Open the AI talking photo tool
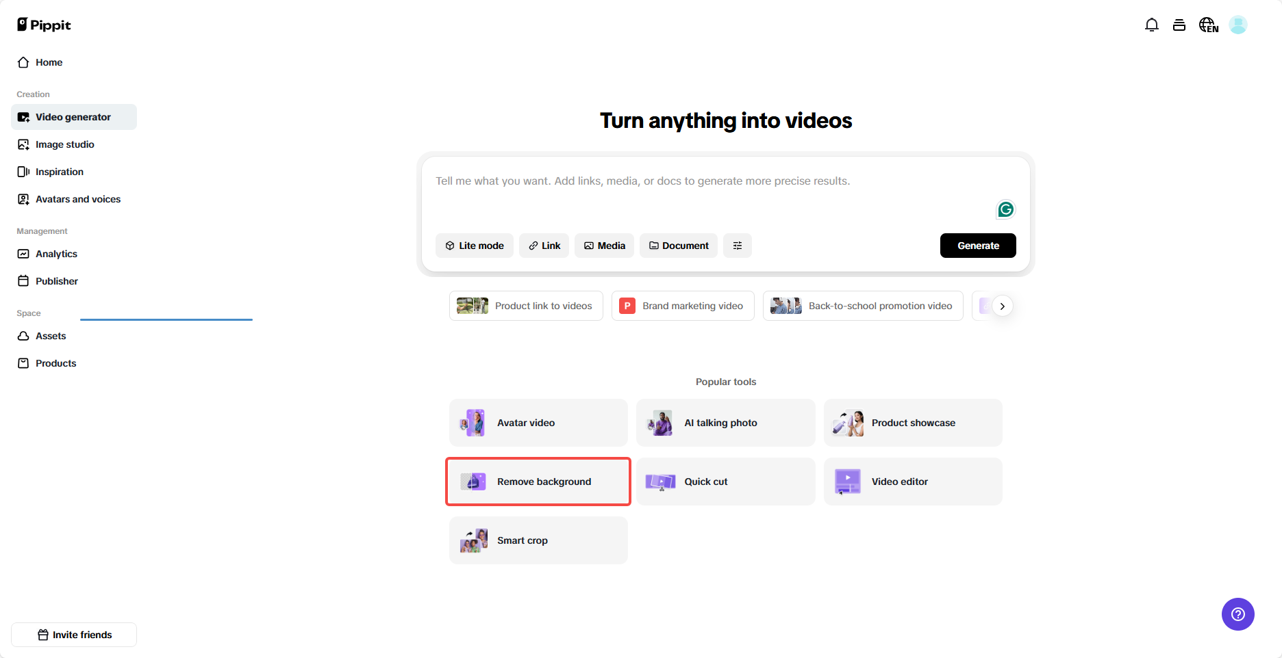1282x658 pixels. tap(726, 423)
